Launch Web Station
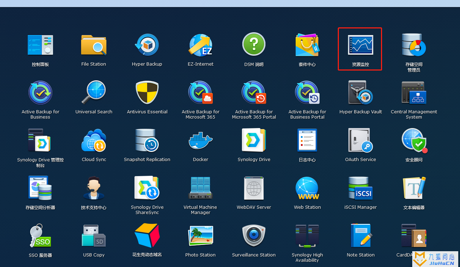This screenshot has width=460, height=267. [x=307, y=188]
